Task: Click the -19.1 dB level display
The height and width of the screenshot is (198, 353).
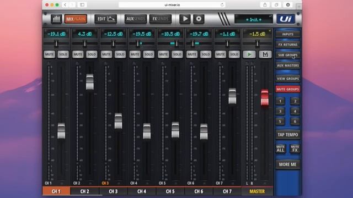Action: tap(56, 34)
